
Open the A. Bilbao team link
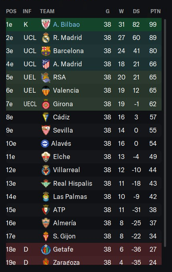pos(66,24)
